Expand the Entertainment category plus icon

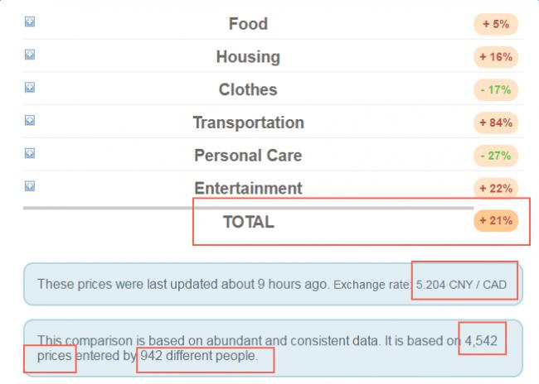[30, 186]
